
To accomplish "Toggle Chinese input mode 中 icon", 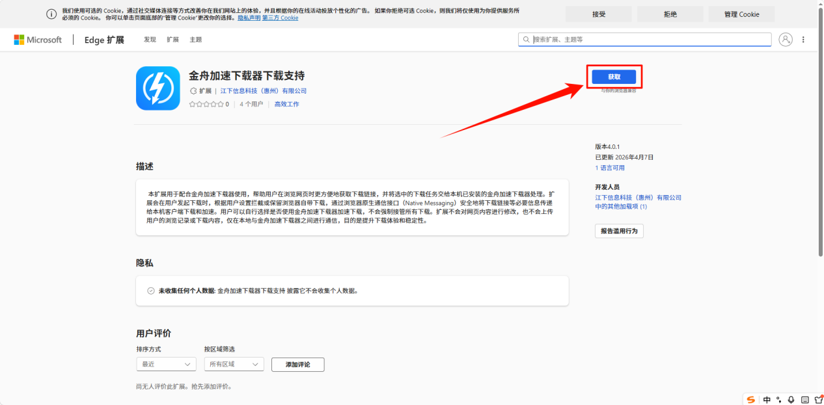I will (x=767, y=399).
